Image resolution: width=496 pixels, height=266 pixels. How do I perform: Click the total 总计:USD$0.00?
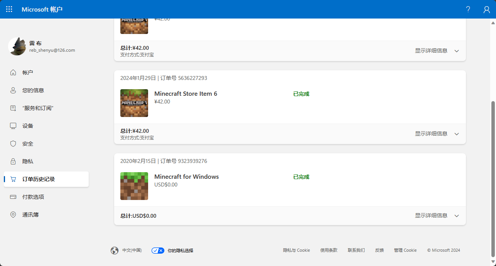(x=138, y=216)
